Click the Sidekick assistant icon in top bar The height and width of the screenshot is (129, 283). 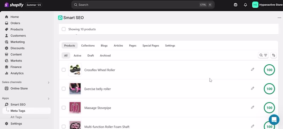click(x=236, y=5)
